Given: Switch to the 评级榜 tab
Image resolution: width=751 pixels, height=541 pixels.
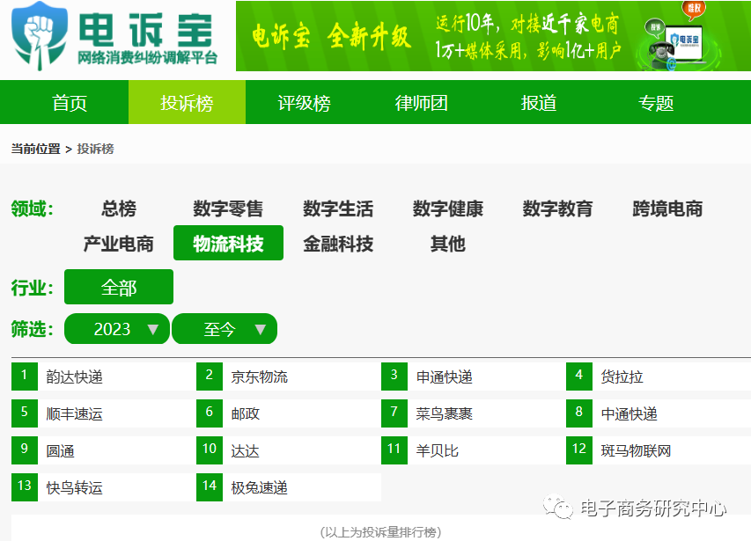Looking at the screenshot, I should pyautogui.click(x=304, y=102).
